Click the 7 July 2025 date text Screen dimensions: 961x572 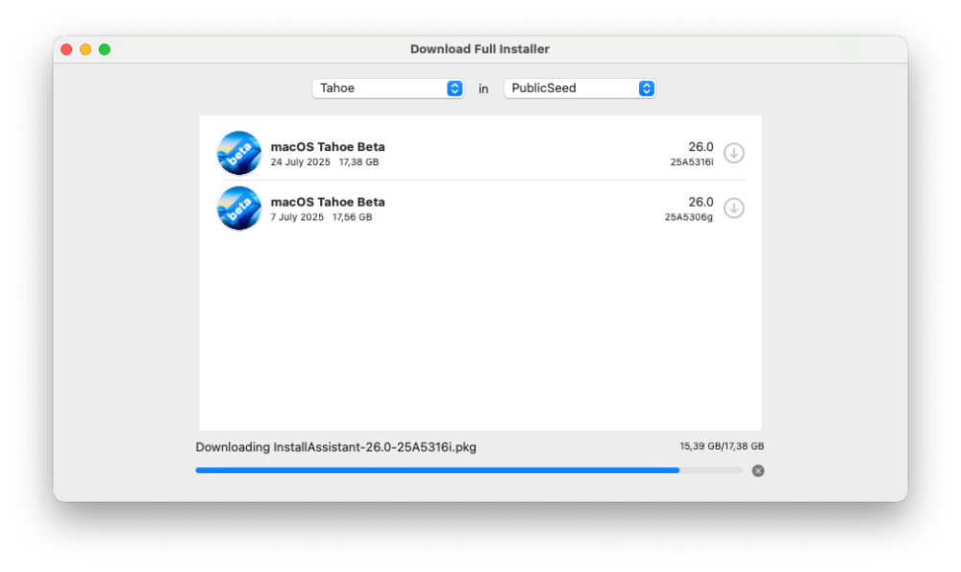[x=297, y=217]
